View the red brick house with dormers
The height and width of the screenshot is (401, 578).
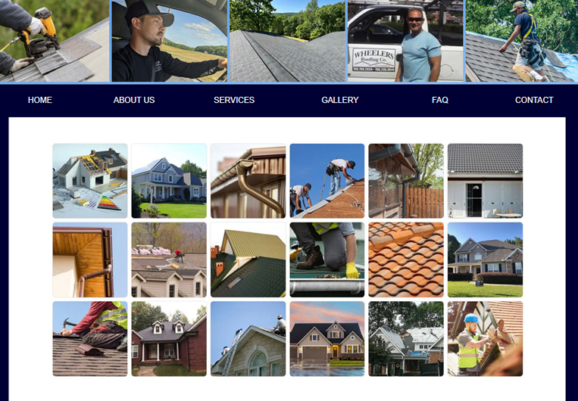pos(169,339)
